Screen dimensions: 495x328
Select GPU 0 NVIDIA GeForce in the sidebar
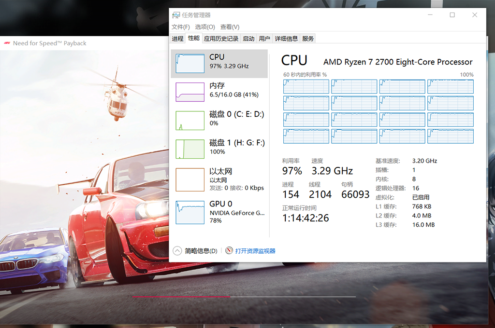[x=219, y=212]
